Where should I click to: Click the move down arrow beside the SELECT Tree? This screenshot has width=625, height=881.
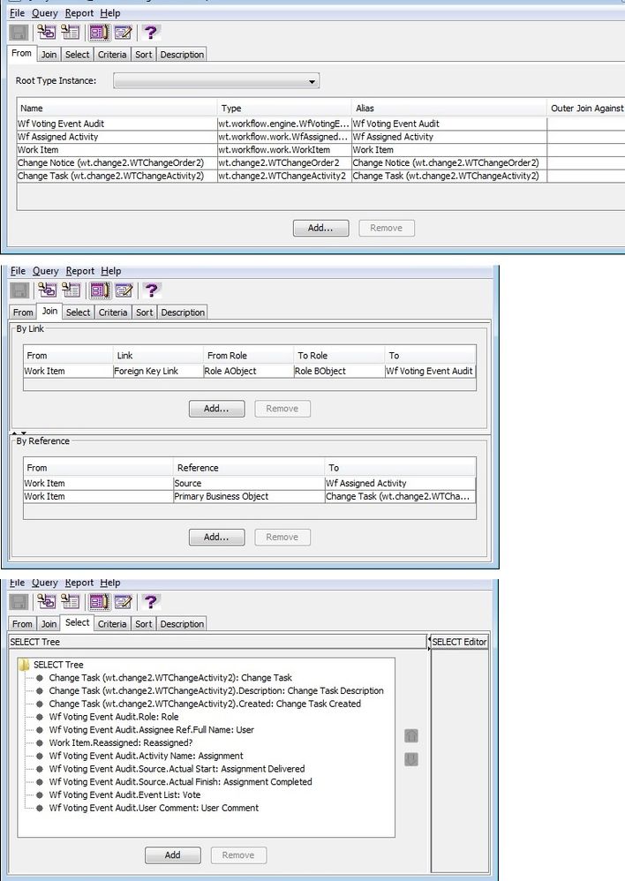pyautogui.click(x=410, y=759)
